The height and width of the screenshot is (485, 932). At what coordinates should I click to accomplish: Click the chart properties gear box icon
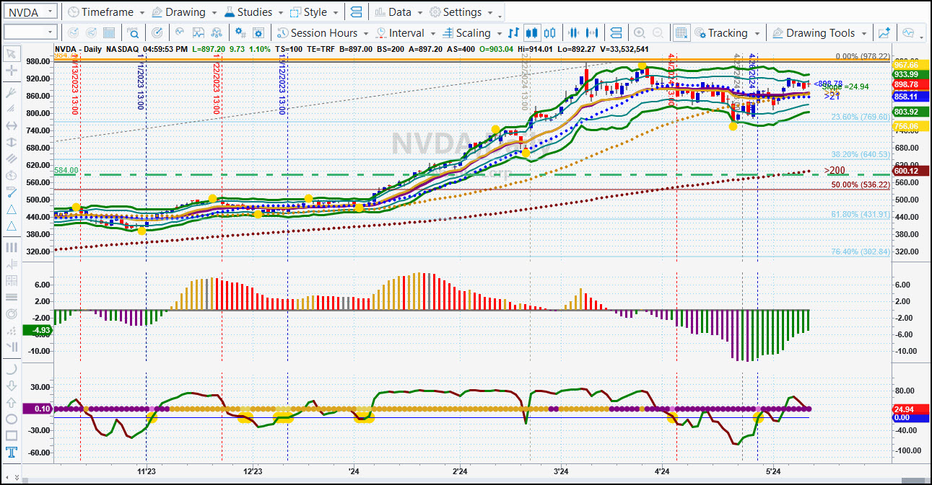tap(258, 32)
